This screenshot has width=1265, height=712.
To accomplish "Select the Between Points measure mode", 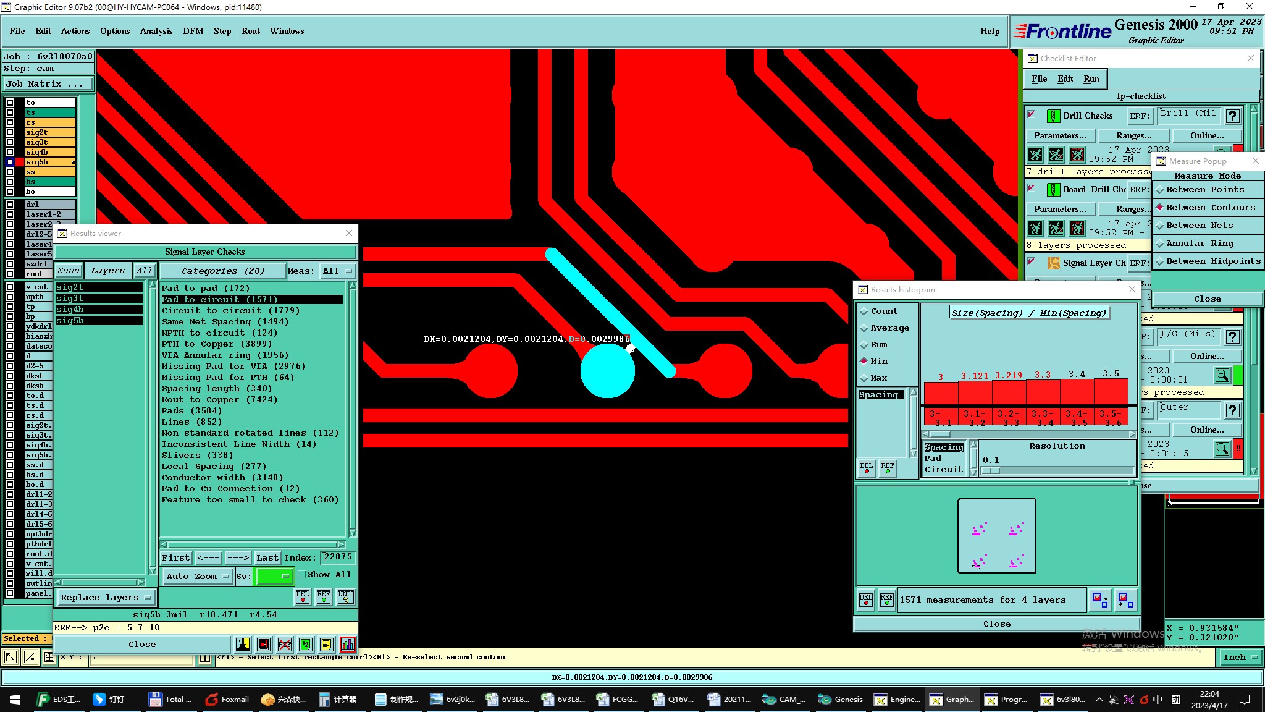I will click(x=1204, y=190).
